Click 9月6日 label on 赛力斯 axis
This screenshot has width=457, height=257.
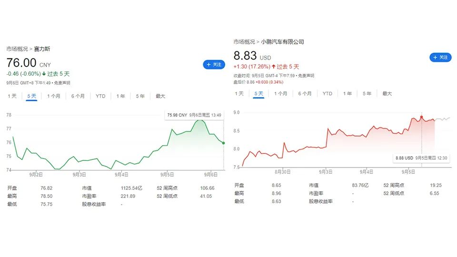(x=211, y=175)
